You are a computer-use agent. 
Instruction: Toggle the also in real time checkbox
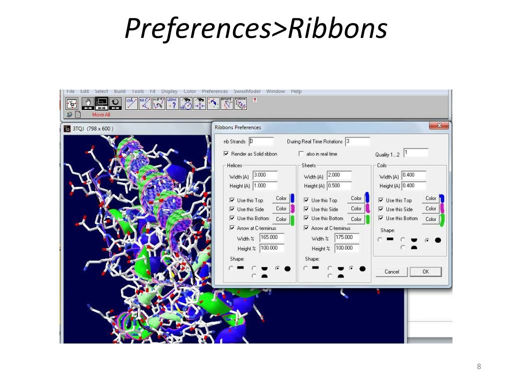pos(301,153)
